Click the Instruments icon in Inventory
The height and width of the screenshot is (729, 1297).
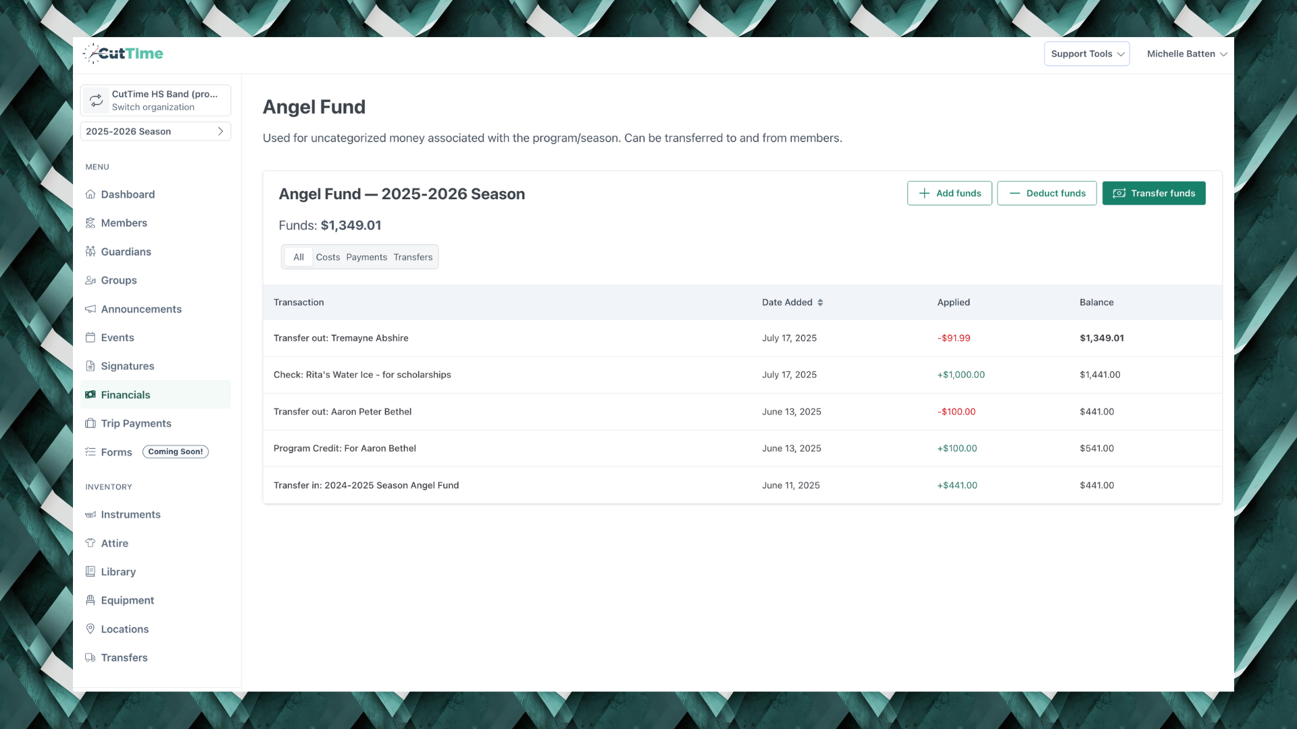(x=91, y=514)
